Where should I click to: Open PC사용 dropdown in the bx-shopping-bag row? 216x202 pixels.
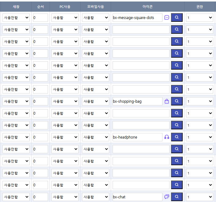(x=65, y=101)
